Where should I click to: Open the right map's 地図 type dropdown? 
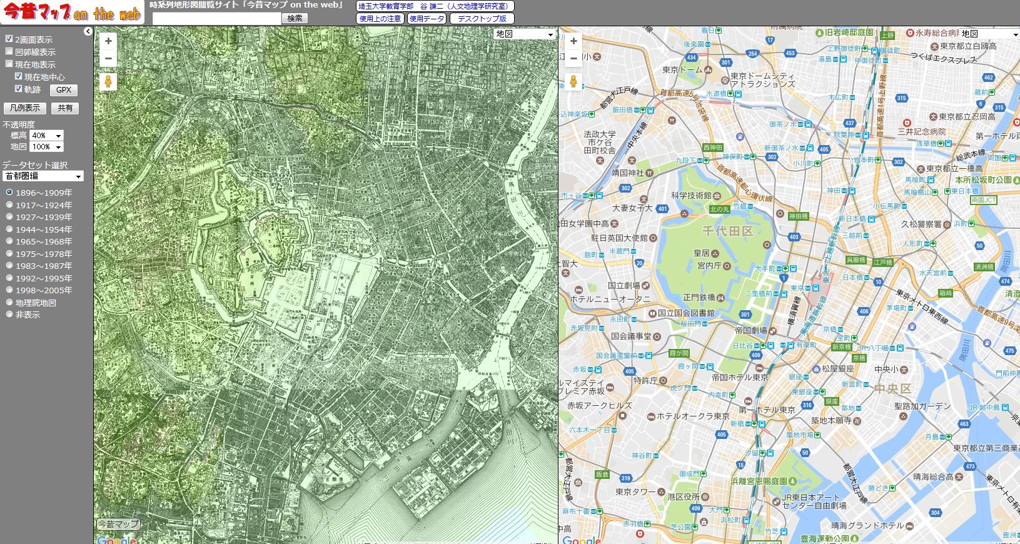(989, 34)
